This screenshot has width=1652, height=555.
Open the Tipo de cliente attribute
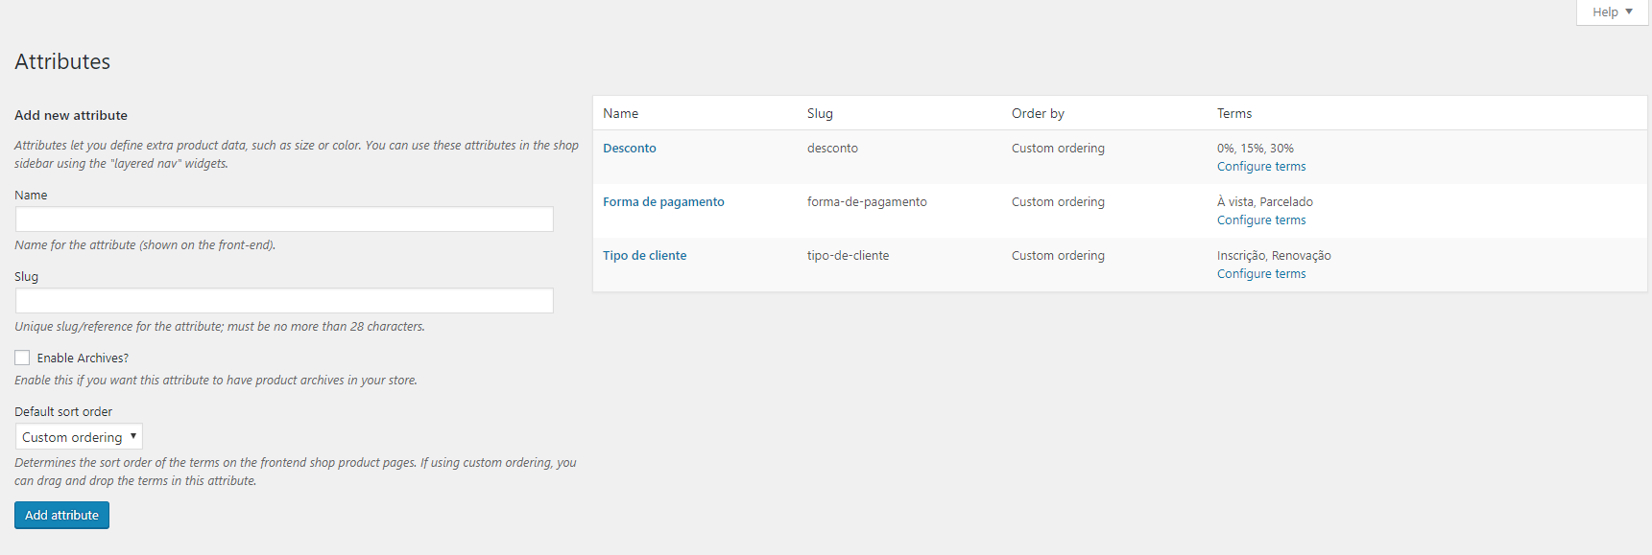pos(644,256)
